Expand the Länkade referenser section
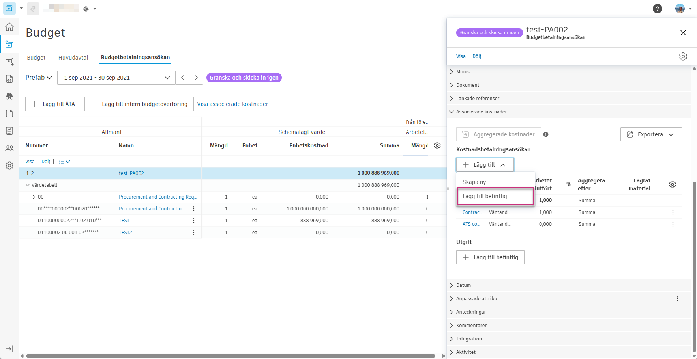 click(x=570, y=99)
